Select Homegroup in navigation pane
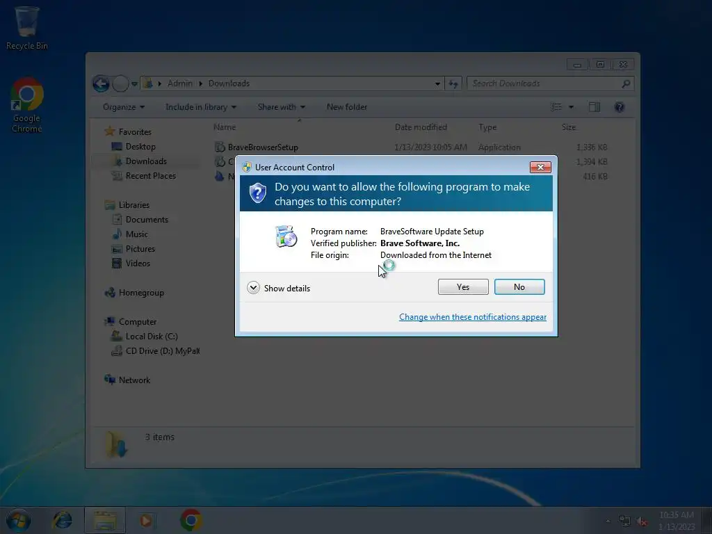 141,293
